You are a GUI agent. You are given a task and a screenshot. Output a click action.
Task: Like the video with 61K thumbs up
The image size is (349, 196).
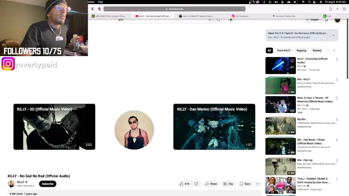(x=184, y=184)
